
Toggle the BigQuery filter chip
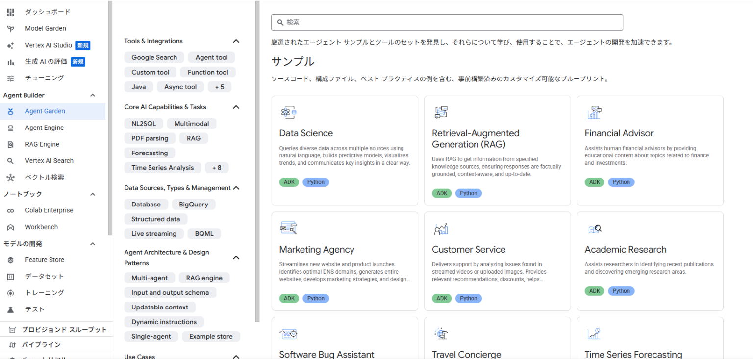click(x=194, y=205)
